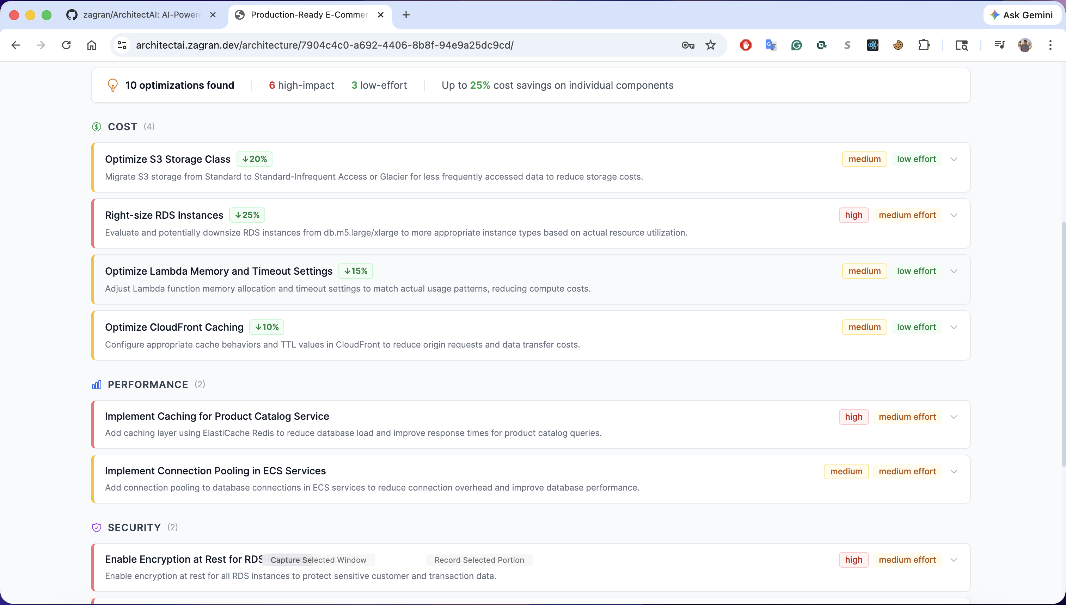Click Capture Selected Window button

pyautogui.click(x=318, y=560)
